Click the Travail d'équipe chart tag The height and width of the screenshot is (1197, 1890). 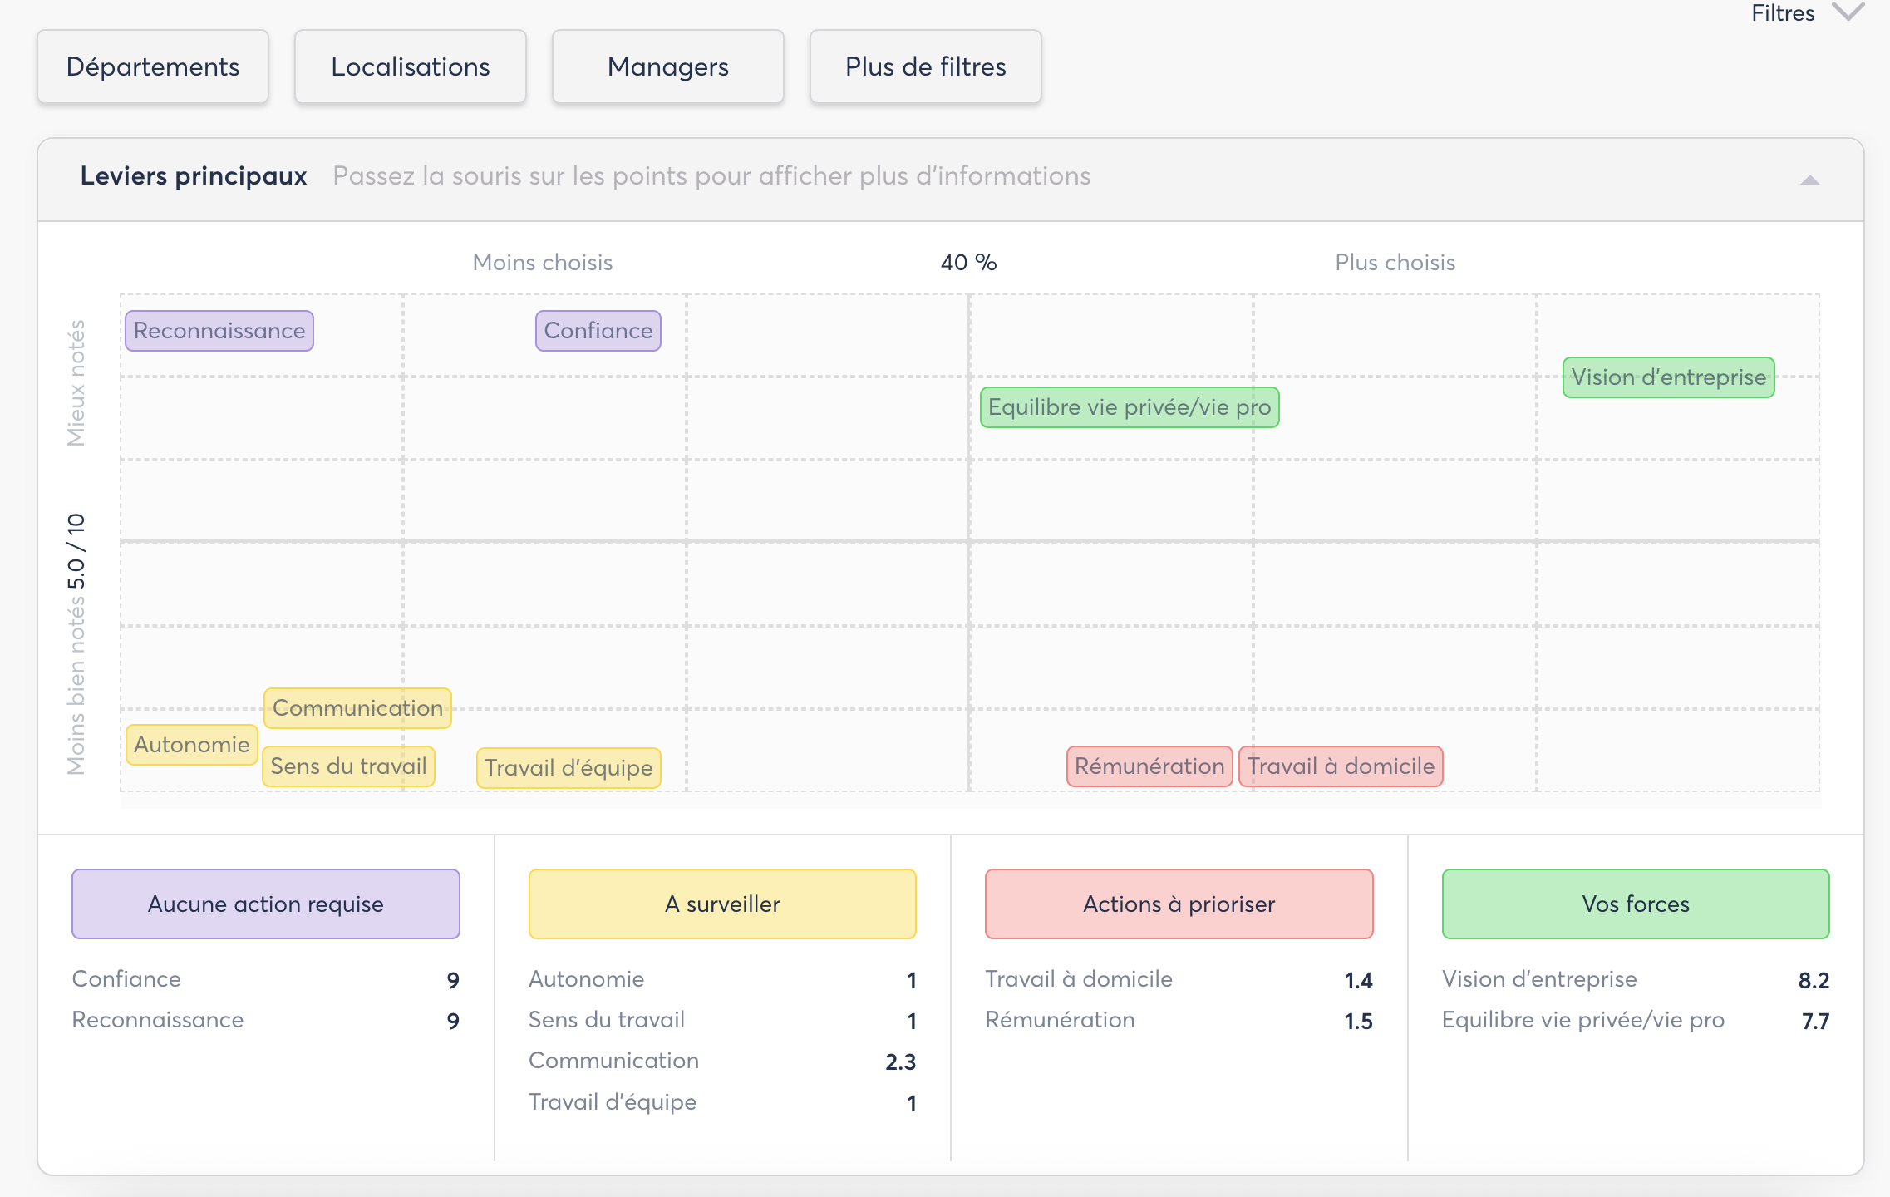click(568, 768)
